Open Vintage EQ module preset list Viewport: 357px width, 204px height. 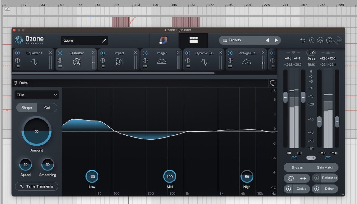click(230, 67)
